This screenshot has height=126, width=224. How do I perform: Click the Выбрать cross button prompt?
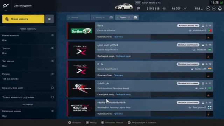[75, 122]
